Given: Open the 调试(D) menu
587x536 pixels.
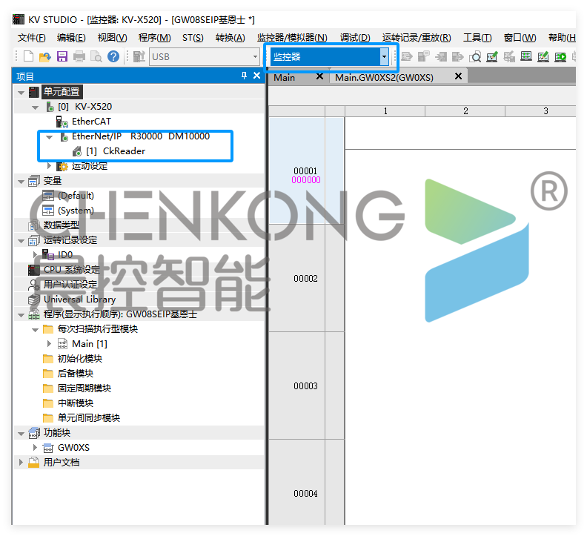Looking at the screenshot, I should (355, 38).
